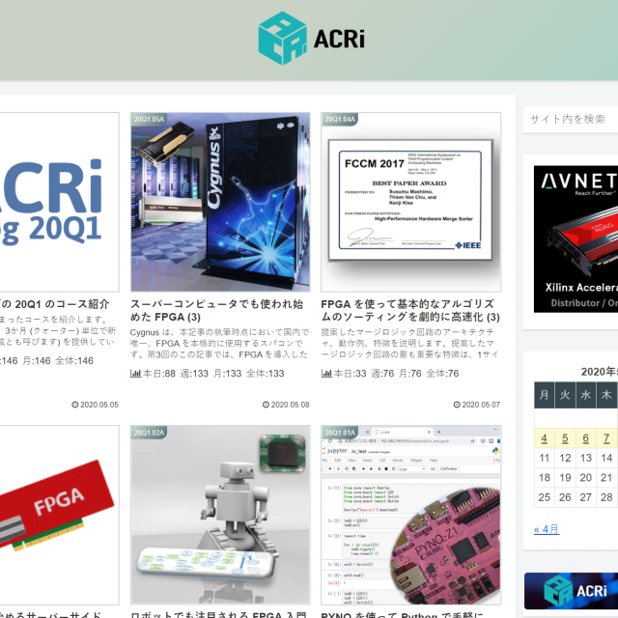
Task: Click clock icon beside 2020.05.08 date
Action: click(265, 406)
